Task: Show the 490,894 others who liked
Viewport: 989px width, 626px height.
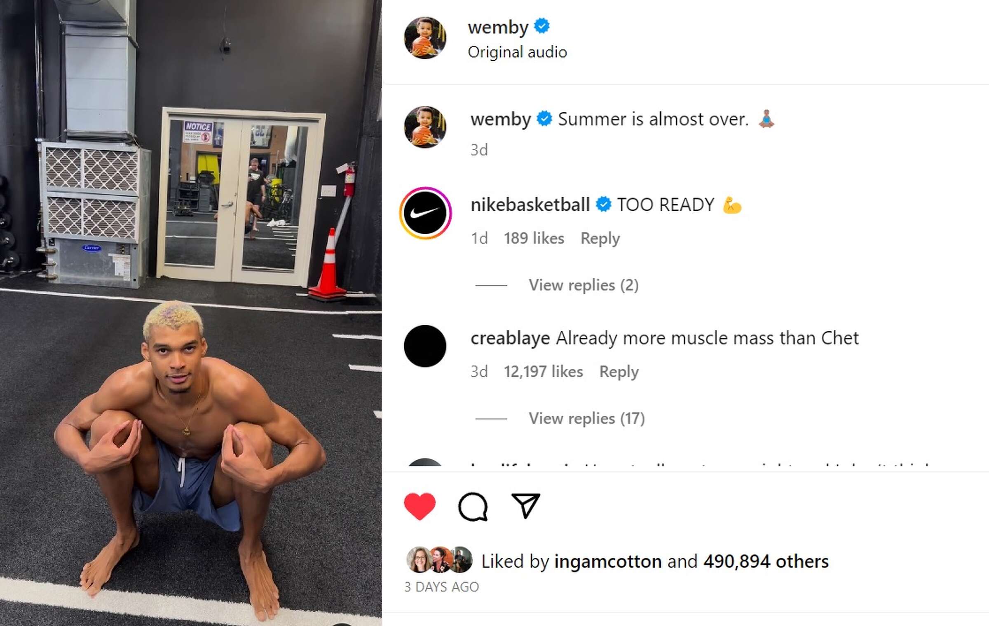Action: [x=766, y=561]
